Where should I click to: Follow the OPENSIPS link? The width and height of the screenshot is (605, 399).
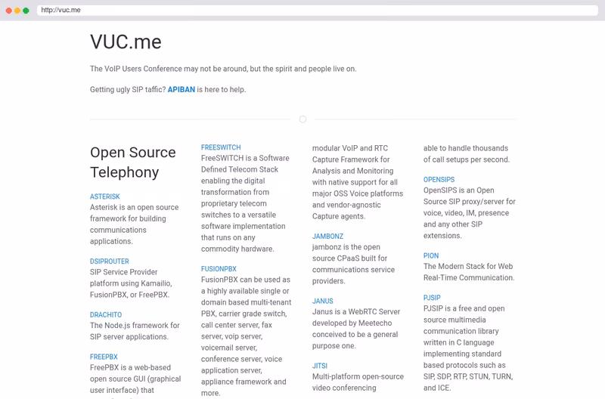(439, 180)
